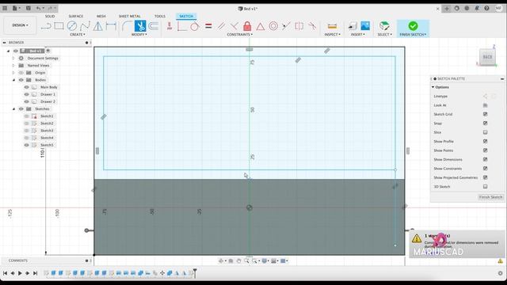Image resolution: width=507 pixels, height=285 pixels.
Task: Collapse the Sketches folder
Action: tap(14, 109)
